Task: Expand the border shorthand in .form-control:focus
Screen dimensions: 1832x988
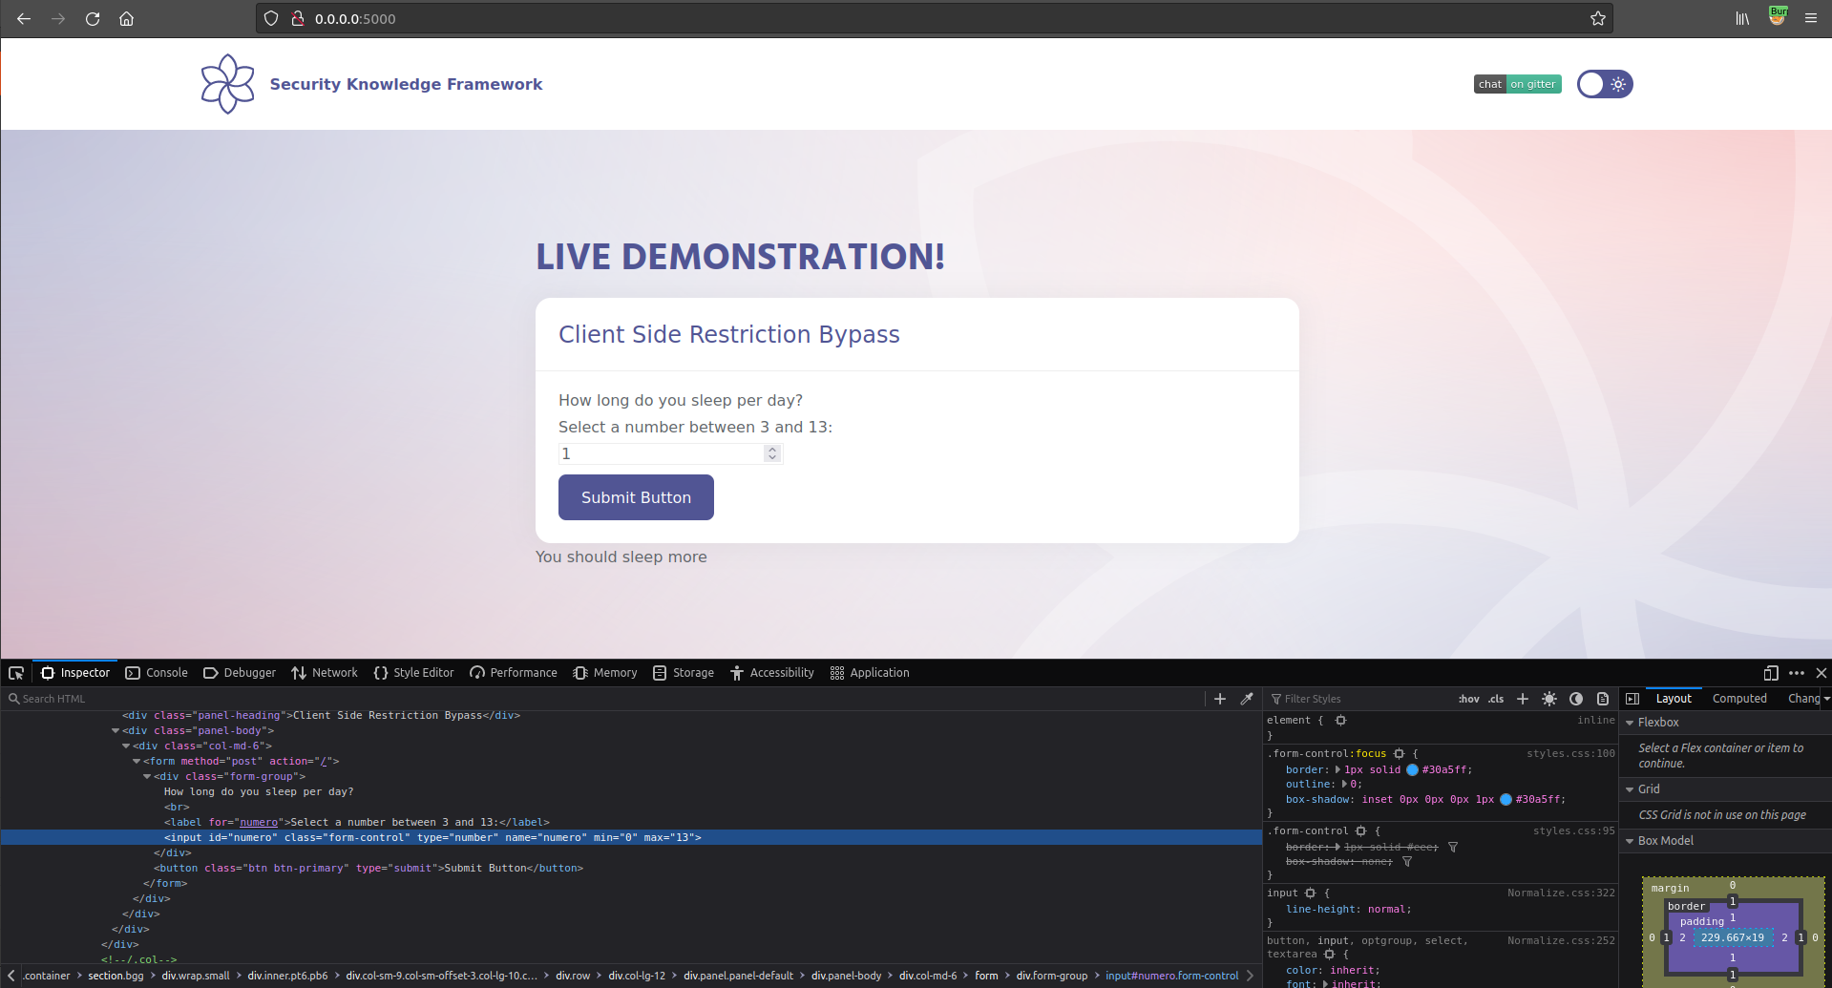Action: 1337,769
